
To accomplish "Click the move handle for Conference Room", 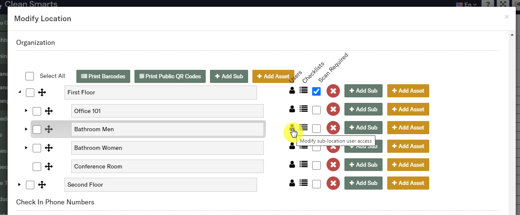I will pos(49,166).
